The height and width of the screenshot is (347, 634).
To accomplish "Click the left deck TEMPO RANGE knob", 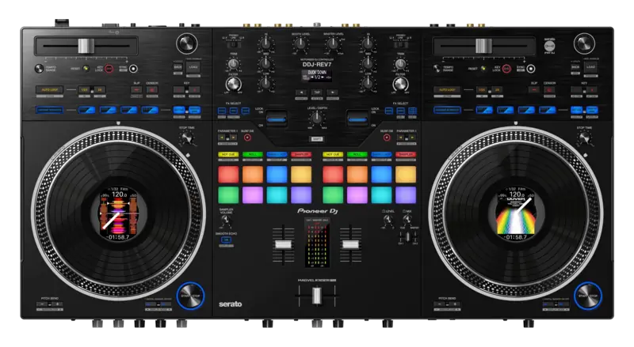I will pos(39,69).
